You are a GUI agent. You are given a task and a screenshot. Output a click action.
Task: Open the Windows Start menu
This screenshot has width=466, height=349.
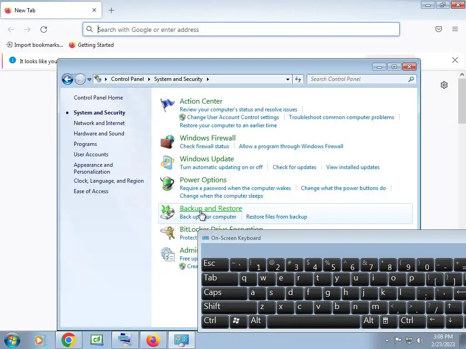tap(12, 340)
